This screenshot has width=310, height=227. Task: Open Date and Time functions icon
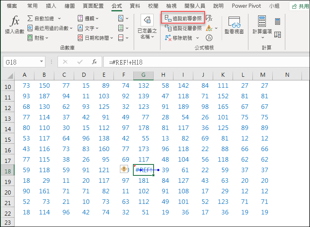80,38
